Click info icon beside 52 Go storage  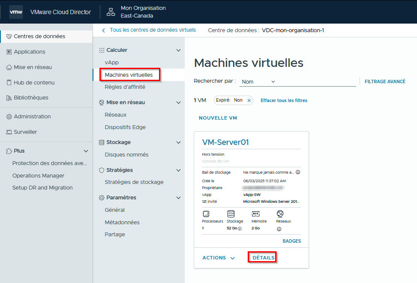click(x=240, y=229)
